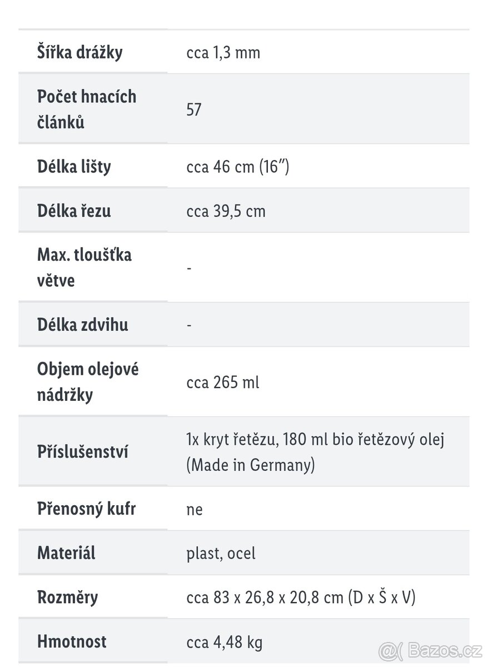Select the Délka lišty label
This screenshot has width=488, height=667.
(74, 167)
